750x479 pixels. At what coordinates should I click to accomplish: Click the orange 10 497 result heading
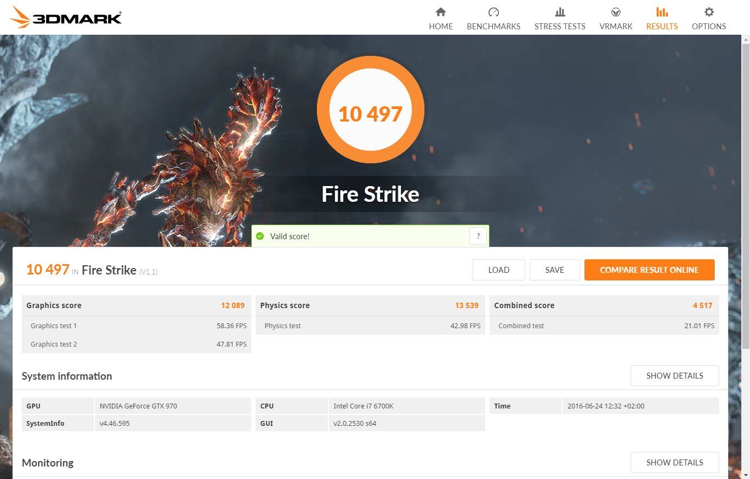coord(48,270)
